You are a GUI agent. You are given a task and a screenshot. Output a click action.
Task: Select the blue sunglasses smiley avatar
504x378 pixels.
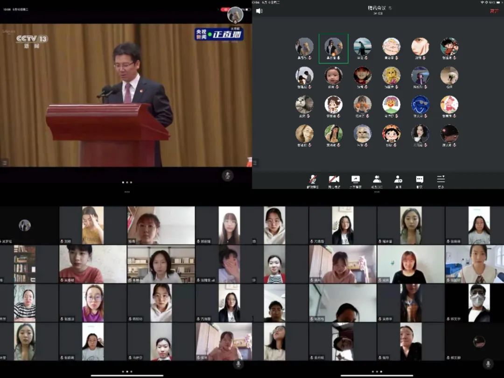420,105
